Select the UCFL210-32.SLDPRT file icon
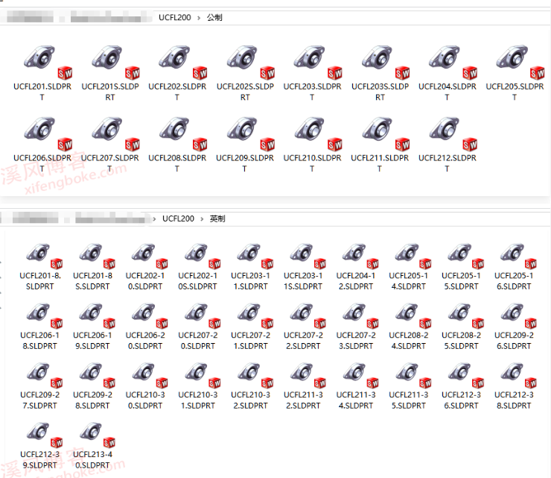This screenshot has height=478, width=551. pyautogui.click(x=255, y=375)
